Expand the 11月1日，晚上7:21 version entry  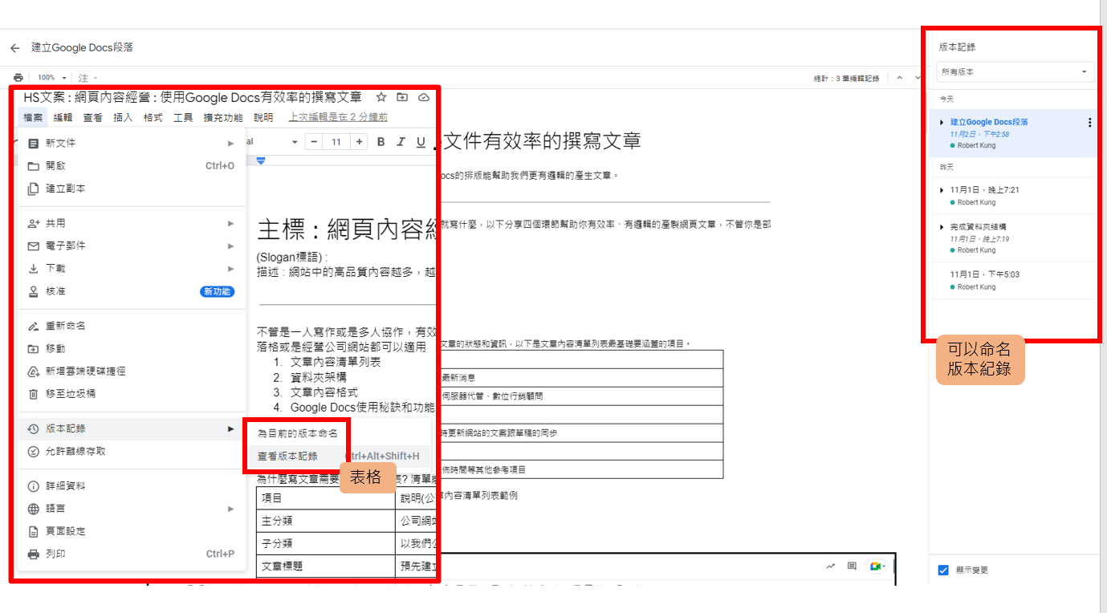pyautogui.click(x=942, y=190)
